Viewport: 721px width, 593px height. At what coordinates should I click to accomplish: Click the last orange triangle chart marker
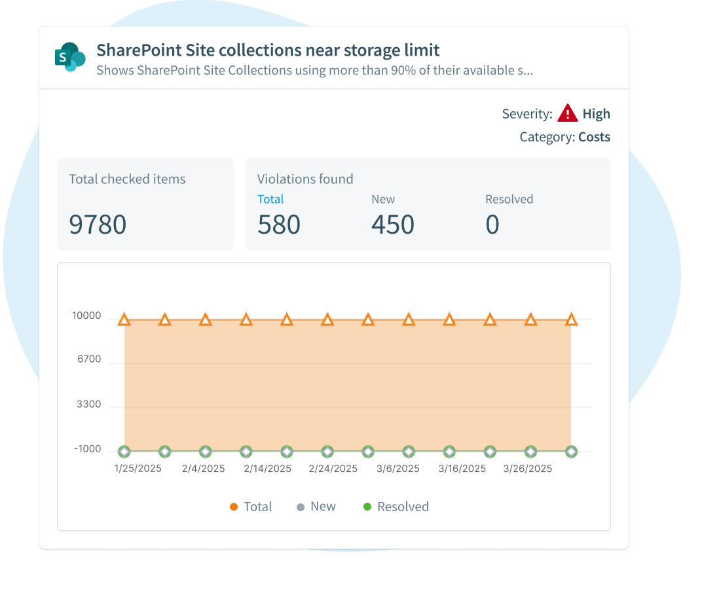tap(571, 319)
